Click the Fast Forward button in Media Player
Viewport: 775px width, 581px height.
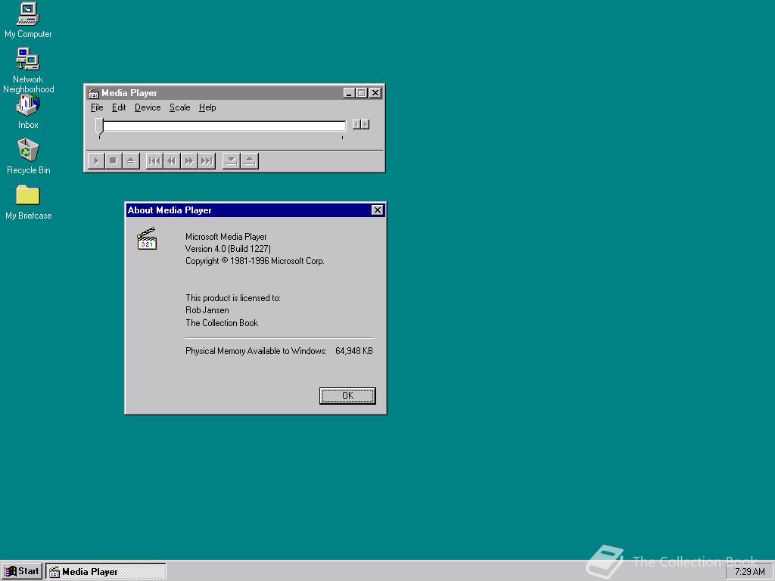point(188,161)
